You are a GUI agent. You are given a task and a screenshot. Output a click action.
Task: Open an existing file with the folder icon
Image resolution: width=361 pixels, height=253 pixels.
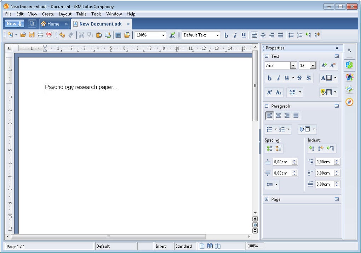coord(23,35)
